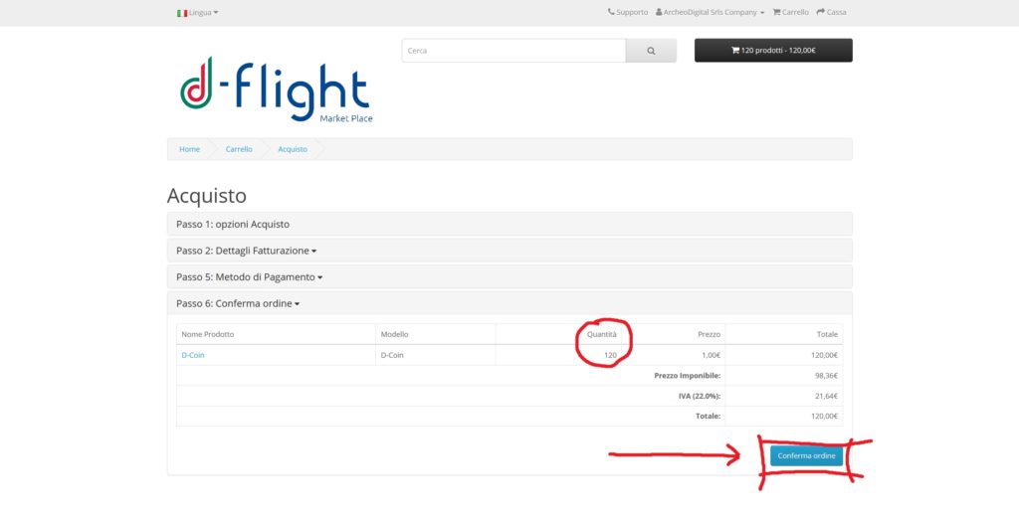The image size is (1019, 522).
Task: Click Prezzo Imponibile value 98,36€
Action: pos(827,375)
